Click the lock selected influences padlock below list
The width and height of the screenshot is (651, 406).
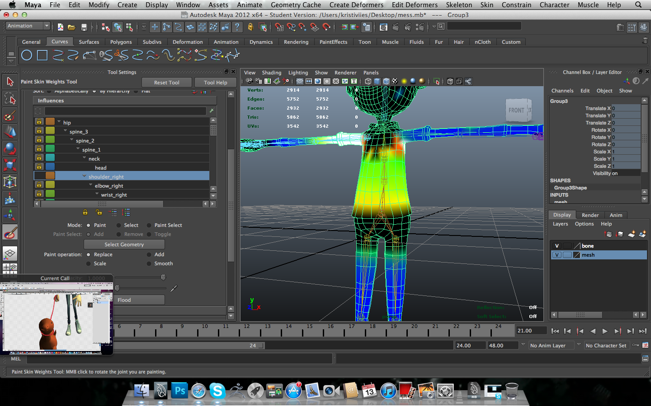point(85,212)
